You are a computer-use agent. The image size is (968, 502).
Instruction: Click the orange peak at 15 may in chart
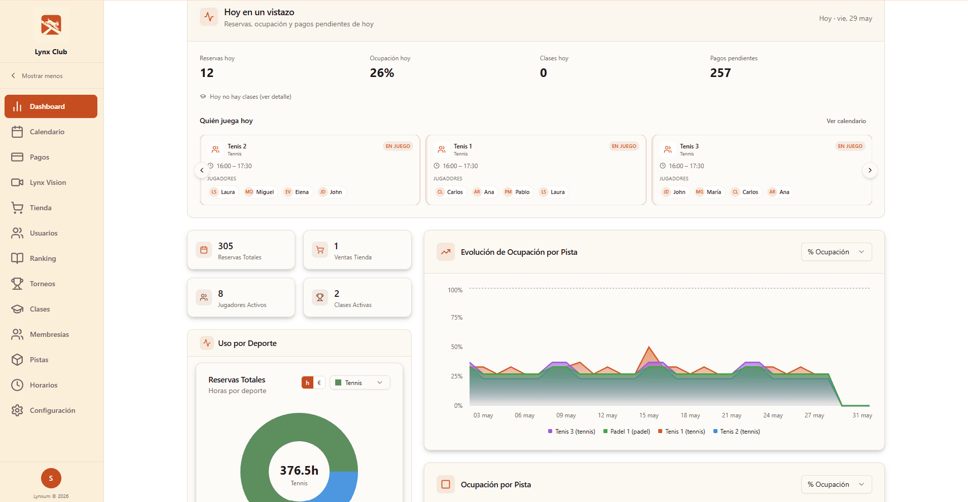pos(649,348)
